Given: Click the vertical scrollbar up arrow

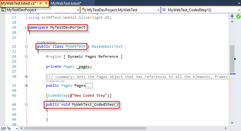Looking at the screenshot, I should point(232,22).
